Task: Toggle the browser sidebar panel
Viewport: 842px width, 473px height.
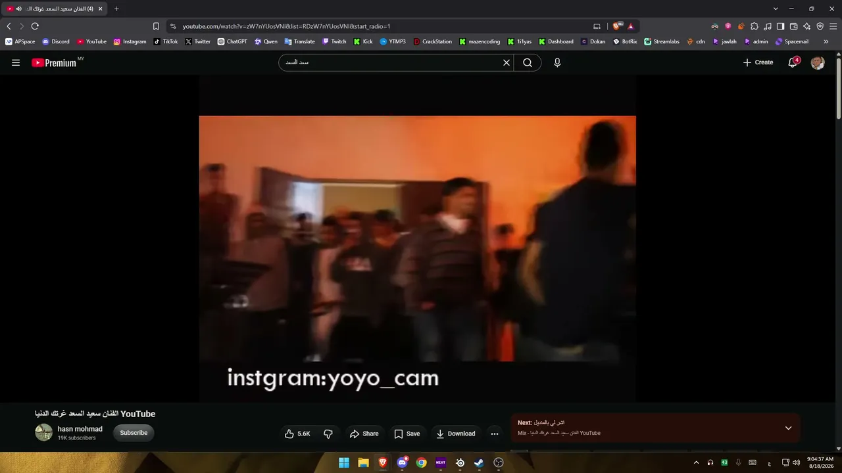Action: pyautogui.click(x=780, y=26)
